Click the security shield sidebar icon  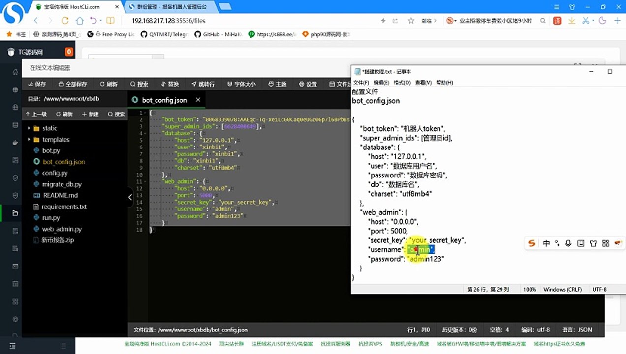point(15,178)
